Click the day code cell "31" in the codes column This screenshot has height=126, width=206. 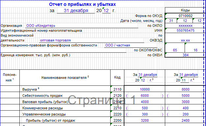(171, 21)
